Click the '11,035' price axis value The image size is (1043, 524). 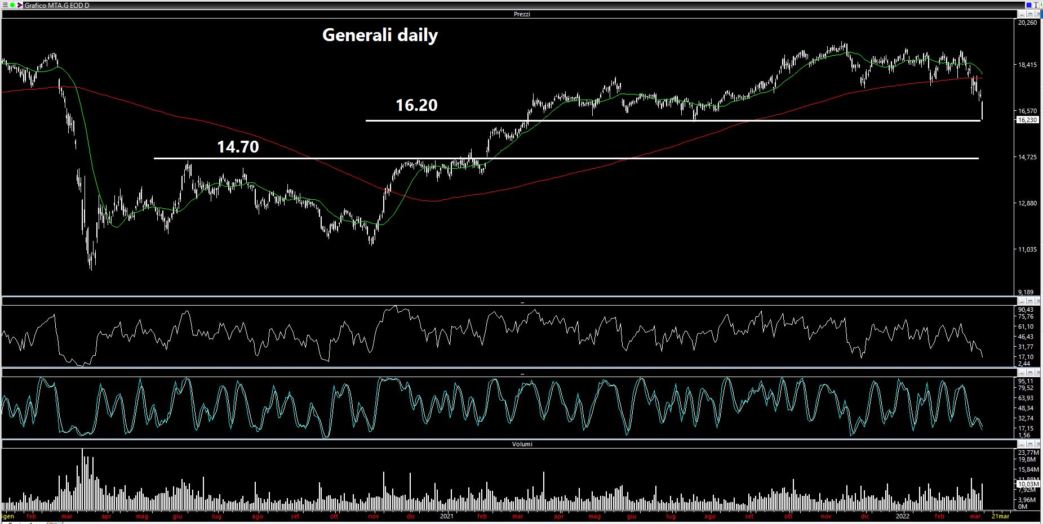tap(1027, 249)
